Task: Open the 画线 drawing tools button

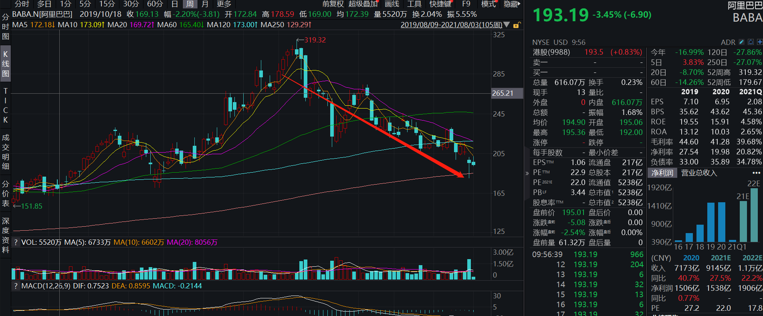Action: pyautogui.click(x=392, y=4)
